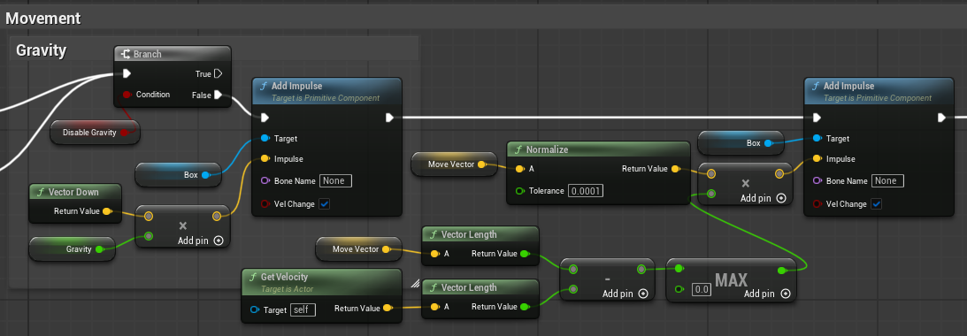Viewport: 967px width, 336px height.
Task: Click the Gravity variable's green output pin
Action: coord(99,249)
